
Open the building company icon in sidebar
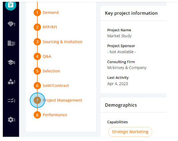click(x=11, y=43)
